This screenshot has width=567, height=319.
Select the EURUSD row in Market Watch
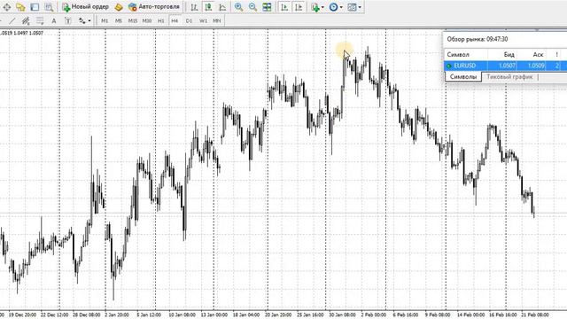(506, 66)
